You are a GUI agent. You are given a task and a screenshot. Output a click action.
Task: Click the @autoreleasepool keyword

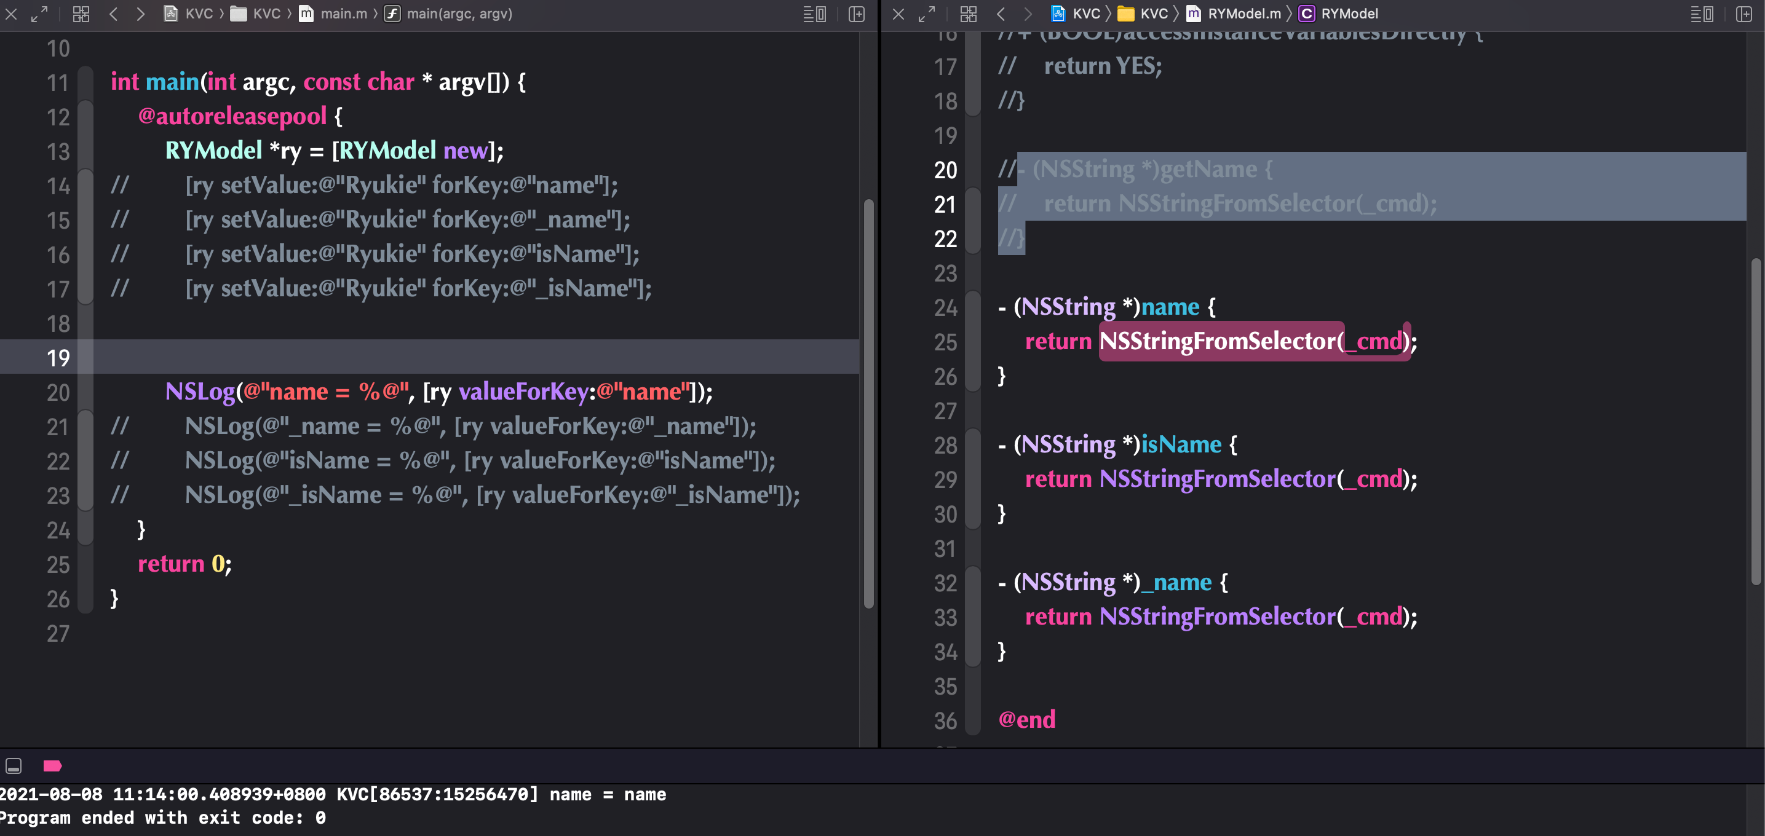[x=232, y=116]
